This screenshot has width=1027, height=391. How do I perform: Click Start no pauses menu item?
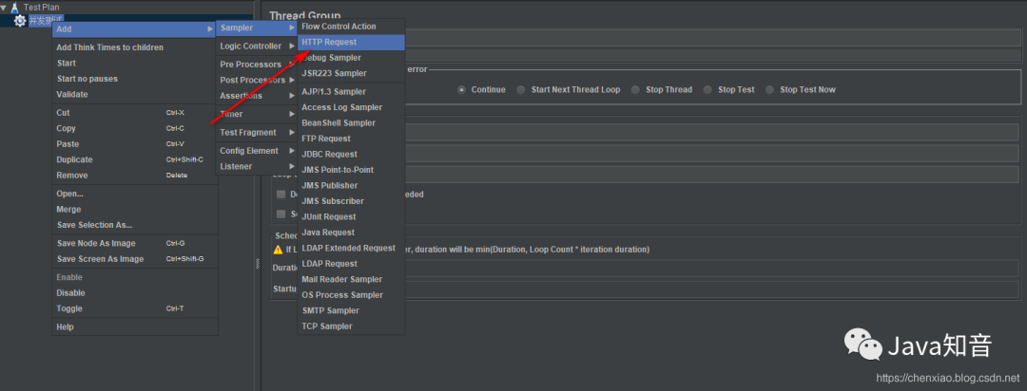coord(135,79)
